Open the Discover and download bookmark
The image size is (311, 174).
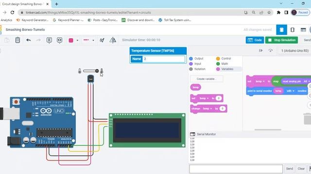(138, 20)
